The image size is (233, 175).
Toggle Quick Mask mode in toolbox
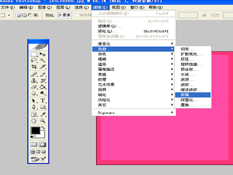pyautogui.click(x=42, y=145)
